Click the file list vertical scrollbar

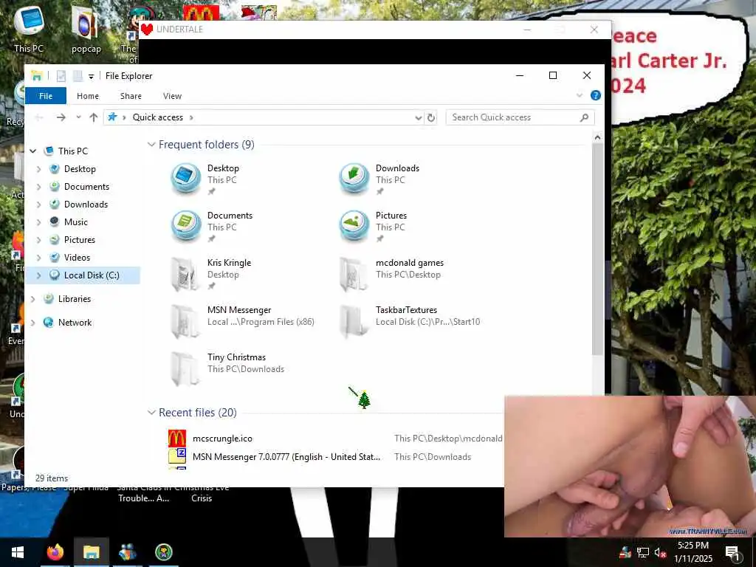pos(597,250)
